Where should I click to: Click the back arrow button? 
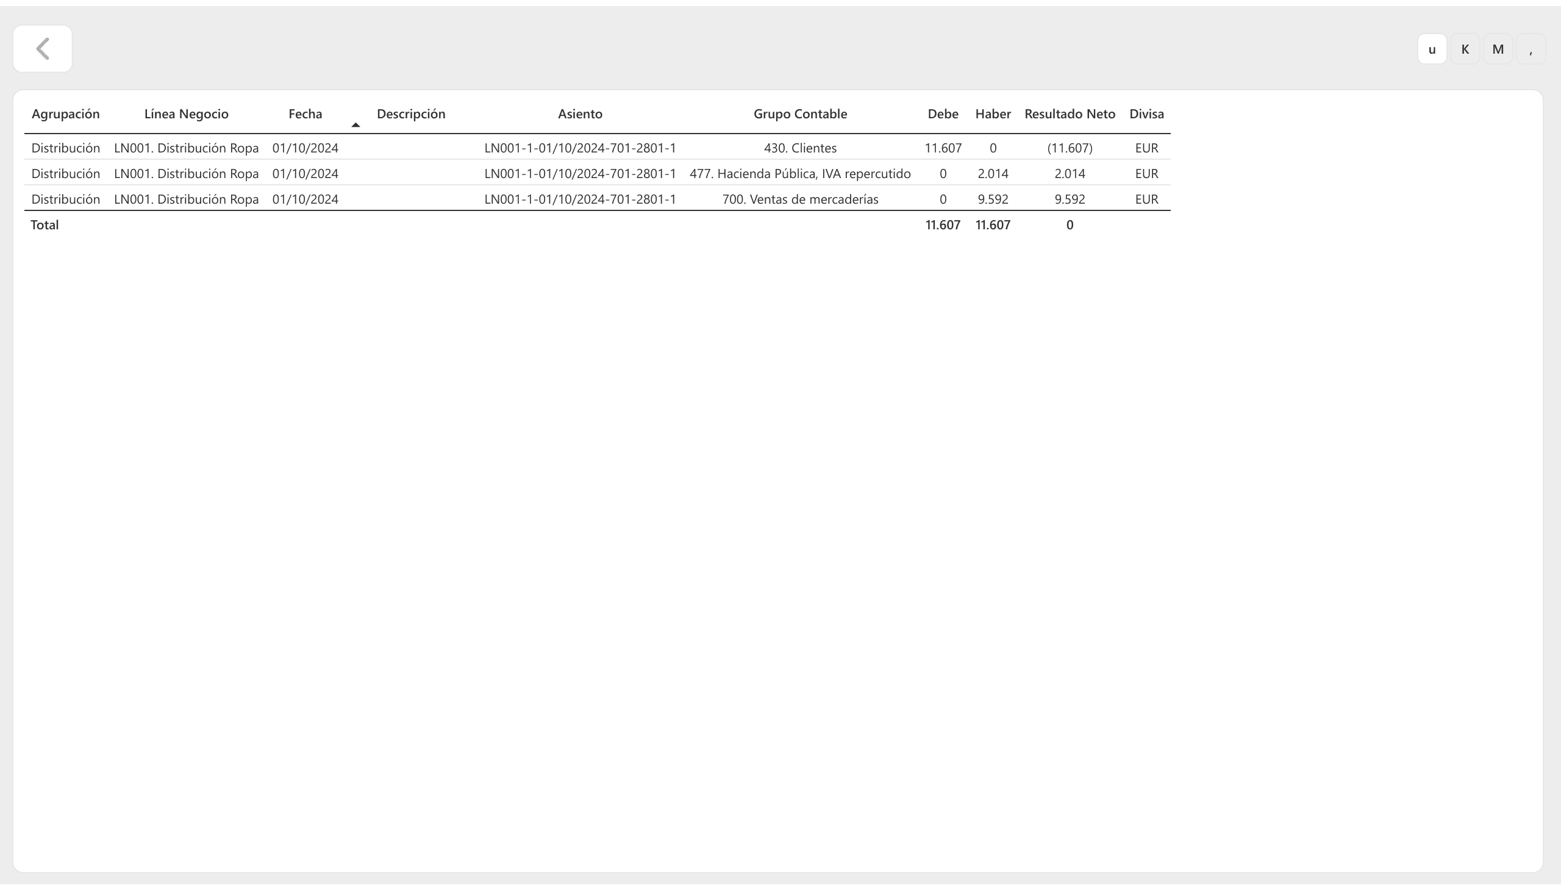[x=43, y=49]
